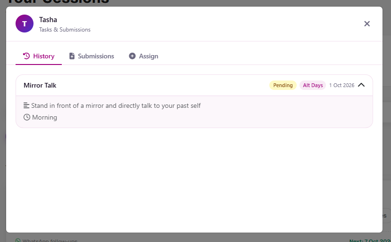The height and width of the screenshot is (242, 391).
Task: Click the 1 Oct 2026 date
Action: 341,85
